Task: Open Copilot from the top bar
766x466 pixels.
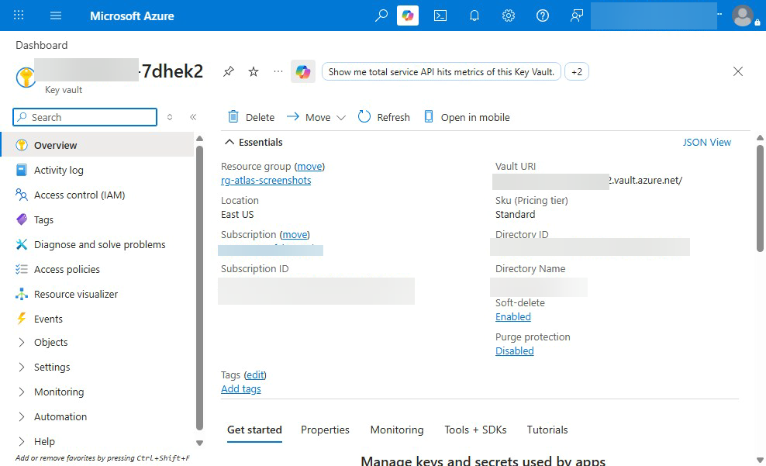Action: [408, 16]
